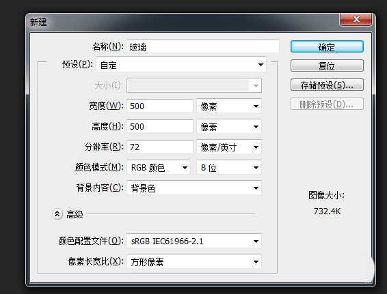Open the 颜色模式 dropdown RGB 颜色
The width and height of the screenshot is (387, 294).
click(x=159, y=168)
